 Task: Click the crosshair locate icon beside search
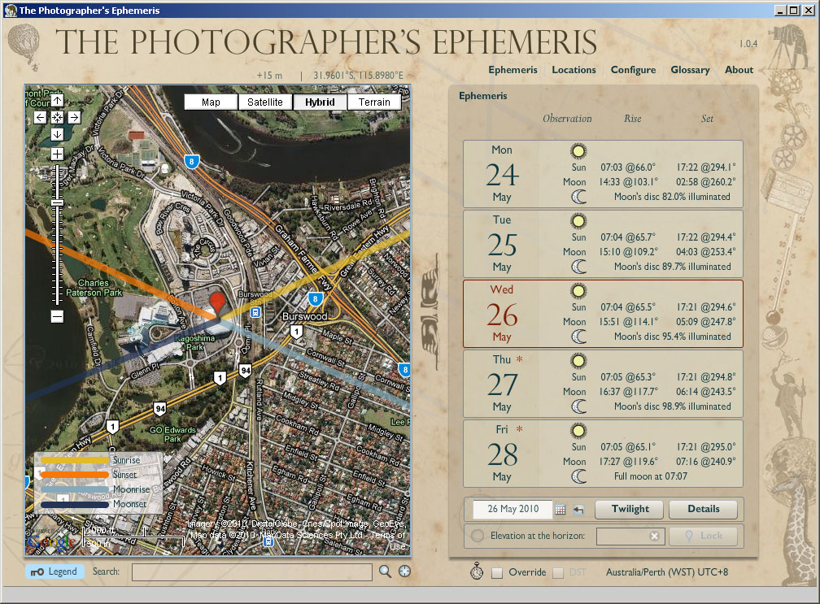(404, 571)
